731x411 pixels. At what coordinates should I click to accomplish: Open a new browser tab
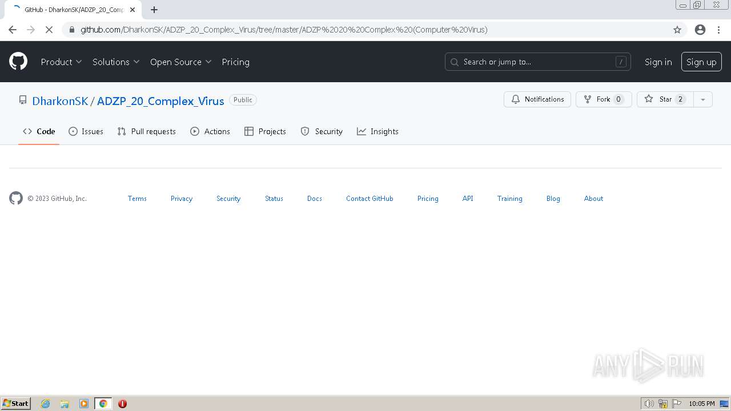[154, 10]
